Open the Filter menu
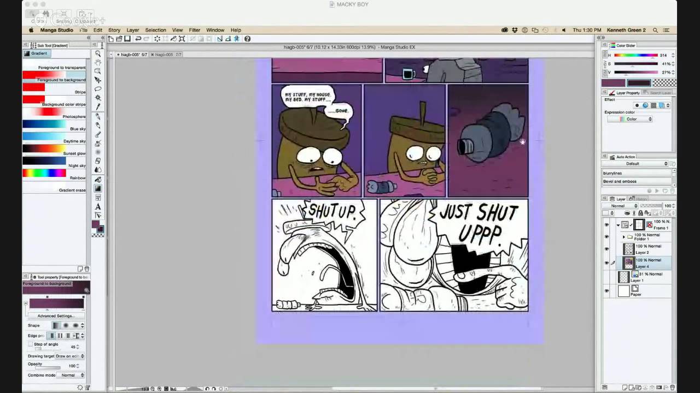This screenshot has width=700, height=393. pyautogui.click(x=195, y=30)
